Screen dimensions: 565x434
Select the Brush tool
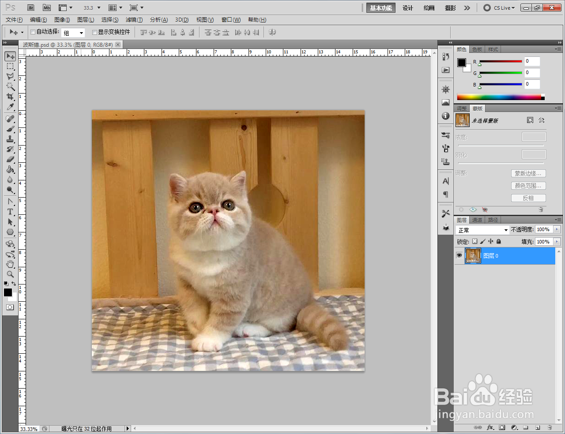(x=10, y=129)
